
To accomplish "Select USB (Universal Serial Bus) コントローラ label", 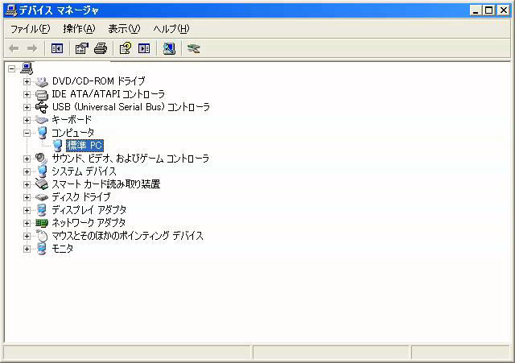I will (130, 107).
